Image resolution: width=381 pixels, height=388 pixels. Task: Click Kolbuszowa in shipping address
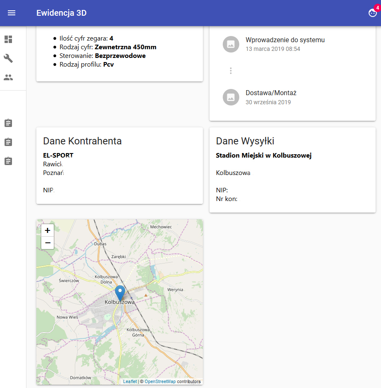tap(233, 173)
